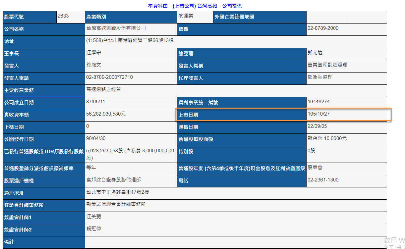Select the company name 台灣高速鐵路股份有限公司

coord(116,28)
